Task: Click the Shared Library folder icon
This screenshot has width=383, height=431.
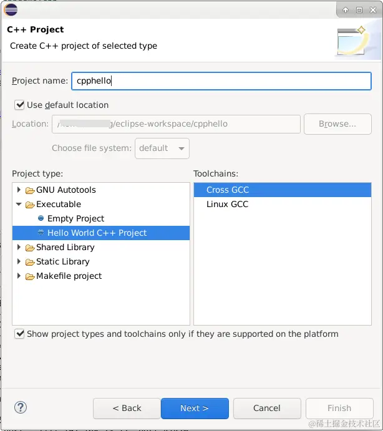Action: (x=30, y=248)
